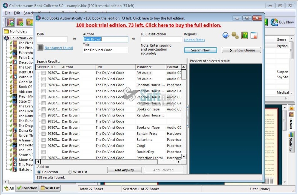The width and height of the screenshot is (298, 195).
Task: Click the search results horizontal scrollbar
Action: click(x=99, y=162)
